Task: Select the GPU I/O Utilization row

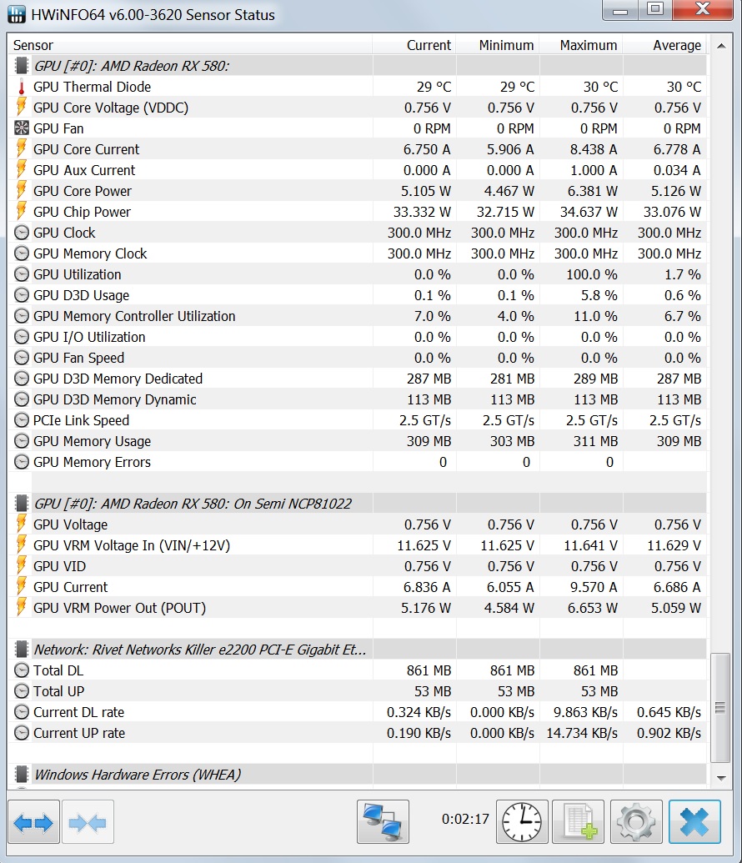Action: click(x=358, y=337)
